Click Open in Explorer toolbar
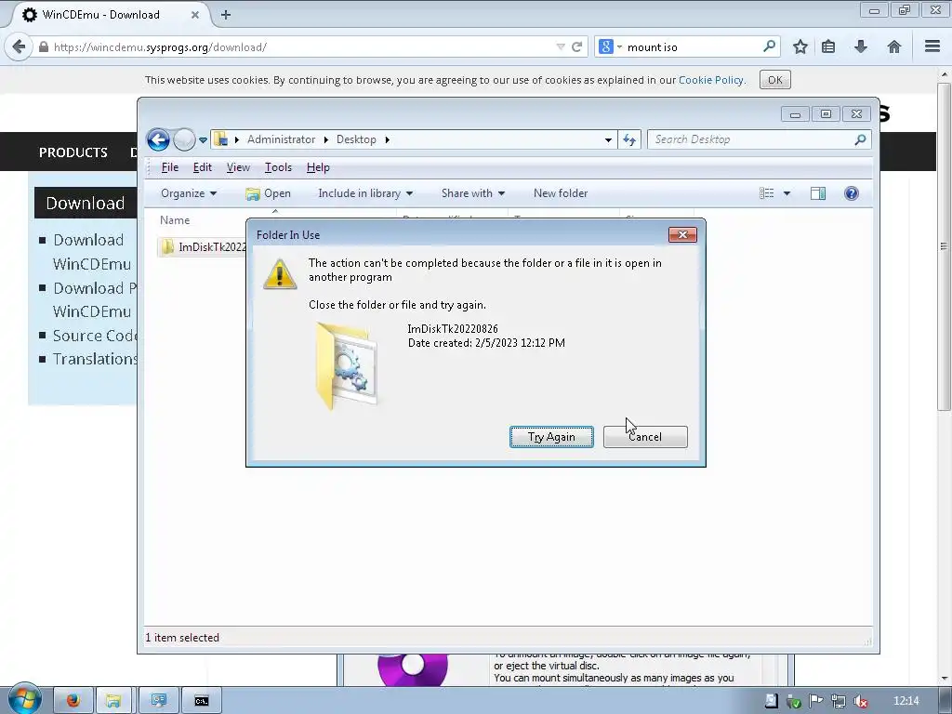Image resolution: width=952 pixels, height=714 pixels. click(269, 193)
